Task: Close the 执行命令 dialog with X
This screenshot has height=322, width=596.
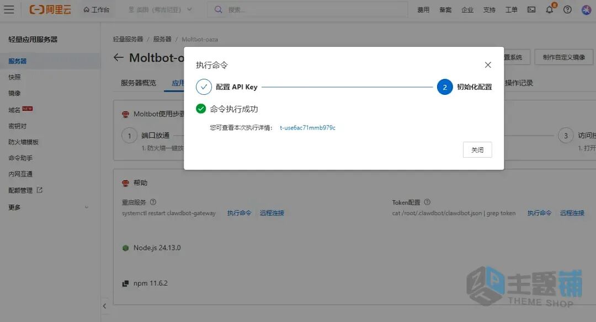Action: click(488, 65)
